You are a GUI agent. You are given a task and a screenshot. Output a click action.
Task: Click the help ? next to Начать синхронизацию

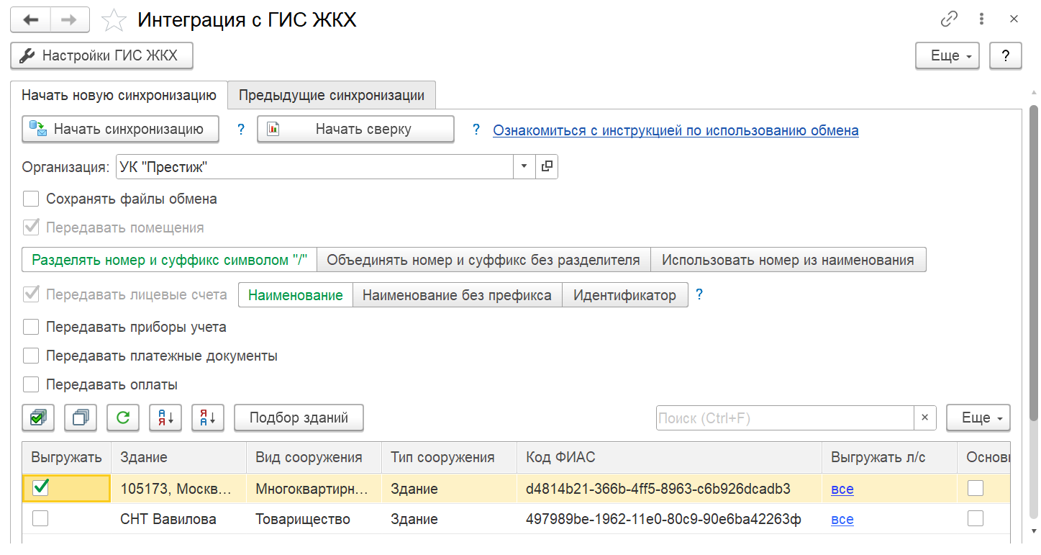(241, 130)
